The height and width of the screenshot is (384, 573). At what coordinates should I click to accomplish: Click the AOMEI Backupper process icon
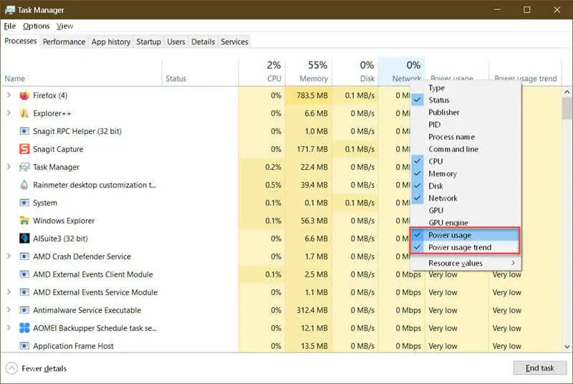pos(24,328)
